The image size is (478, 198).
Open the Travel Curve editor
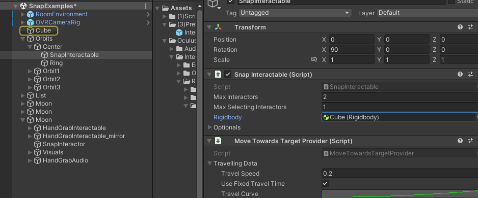400,194
